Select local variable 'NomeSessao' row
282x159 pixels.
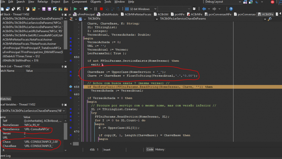(x=32, y=125)
